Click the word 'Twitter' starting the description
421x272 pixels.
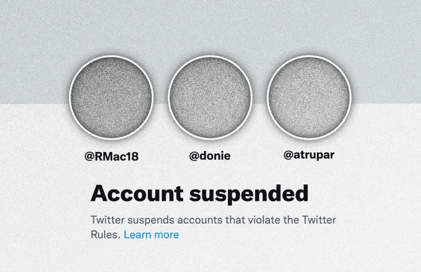(108, 220)
